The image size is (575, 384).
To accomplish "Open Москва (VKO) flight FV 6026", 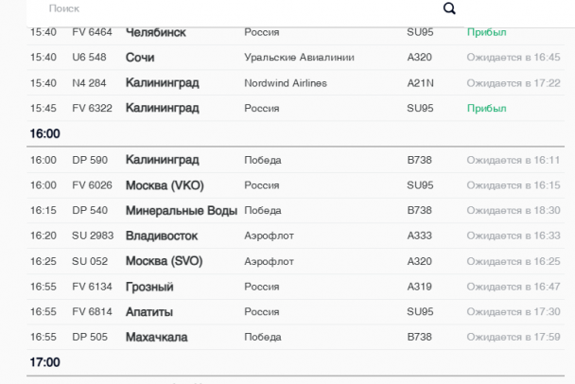I will pyautogui.click(x=296, y=185).
